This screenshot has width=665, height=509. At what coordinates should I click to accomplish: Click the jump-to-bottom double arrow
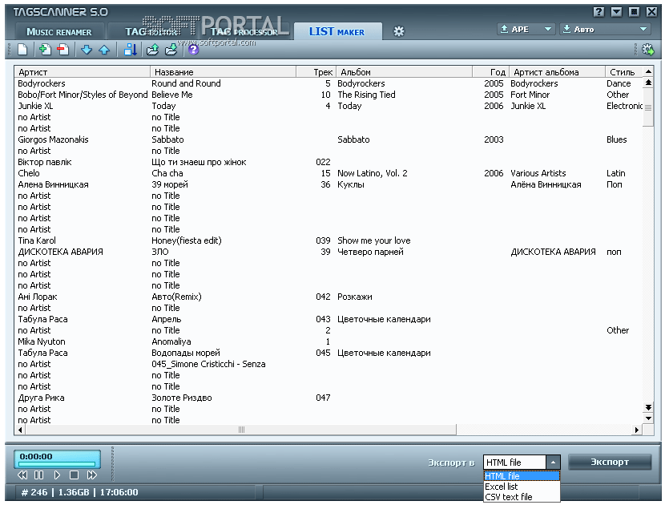pyautogui.click(x=648, y=408)
